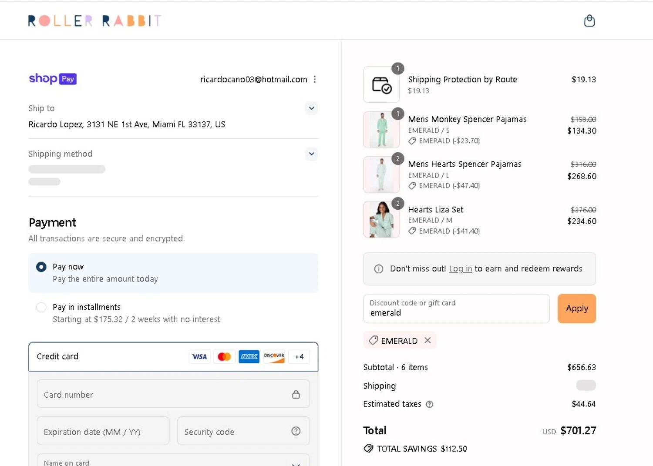The width and height of the screenshot is (653, 466).
Task: Click the TOTAL SAVINGS $112.50 text
Action: point(422,449)
